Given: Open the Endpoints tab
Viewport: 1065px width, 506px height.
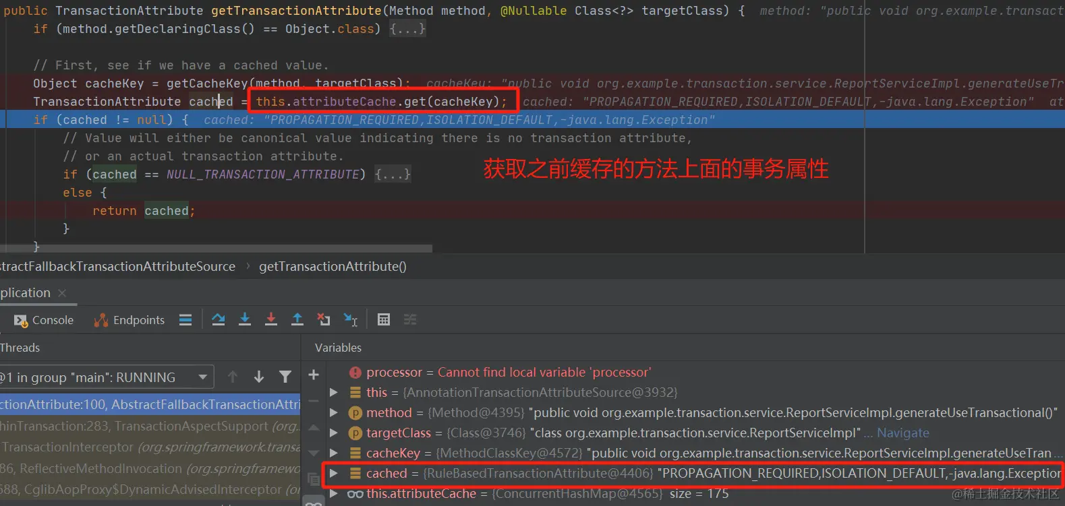Looking at the screenshot, I should [x=129, y=320].
